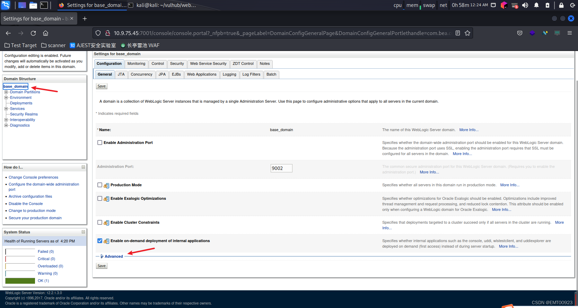Open the browser home page
This screenshot has height=308, width=578.
(x=45, y=33)
